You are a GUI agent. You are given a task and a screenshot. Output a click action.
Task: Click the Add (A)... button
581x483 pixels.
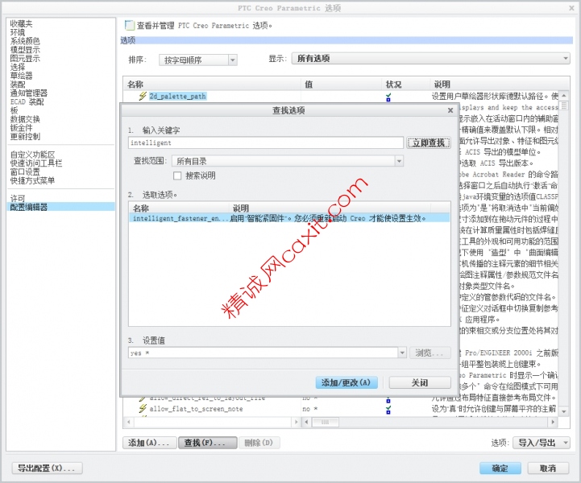(149, 443)
